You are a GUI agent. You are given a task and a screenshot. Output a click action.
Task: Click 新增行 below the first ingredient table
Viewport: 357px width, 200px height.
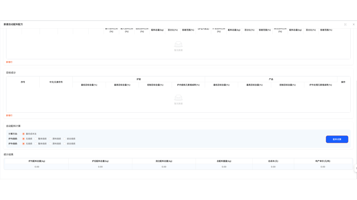(x=9, y=62)
